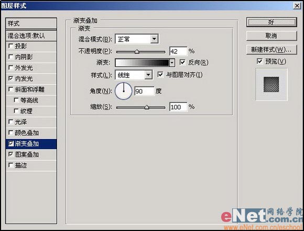Select the 描边 stroke entry label
The height and width of the screenshot is (231, 304).
[21, 165]
